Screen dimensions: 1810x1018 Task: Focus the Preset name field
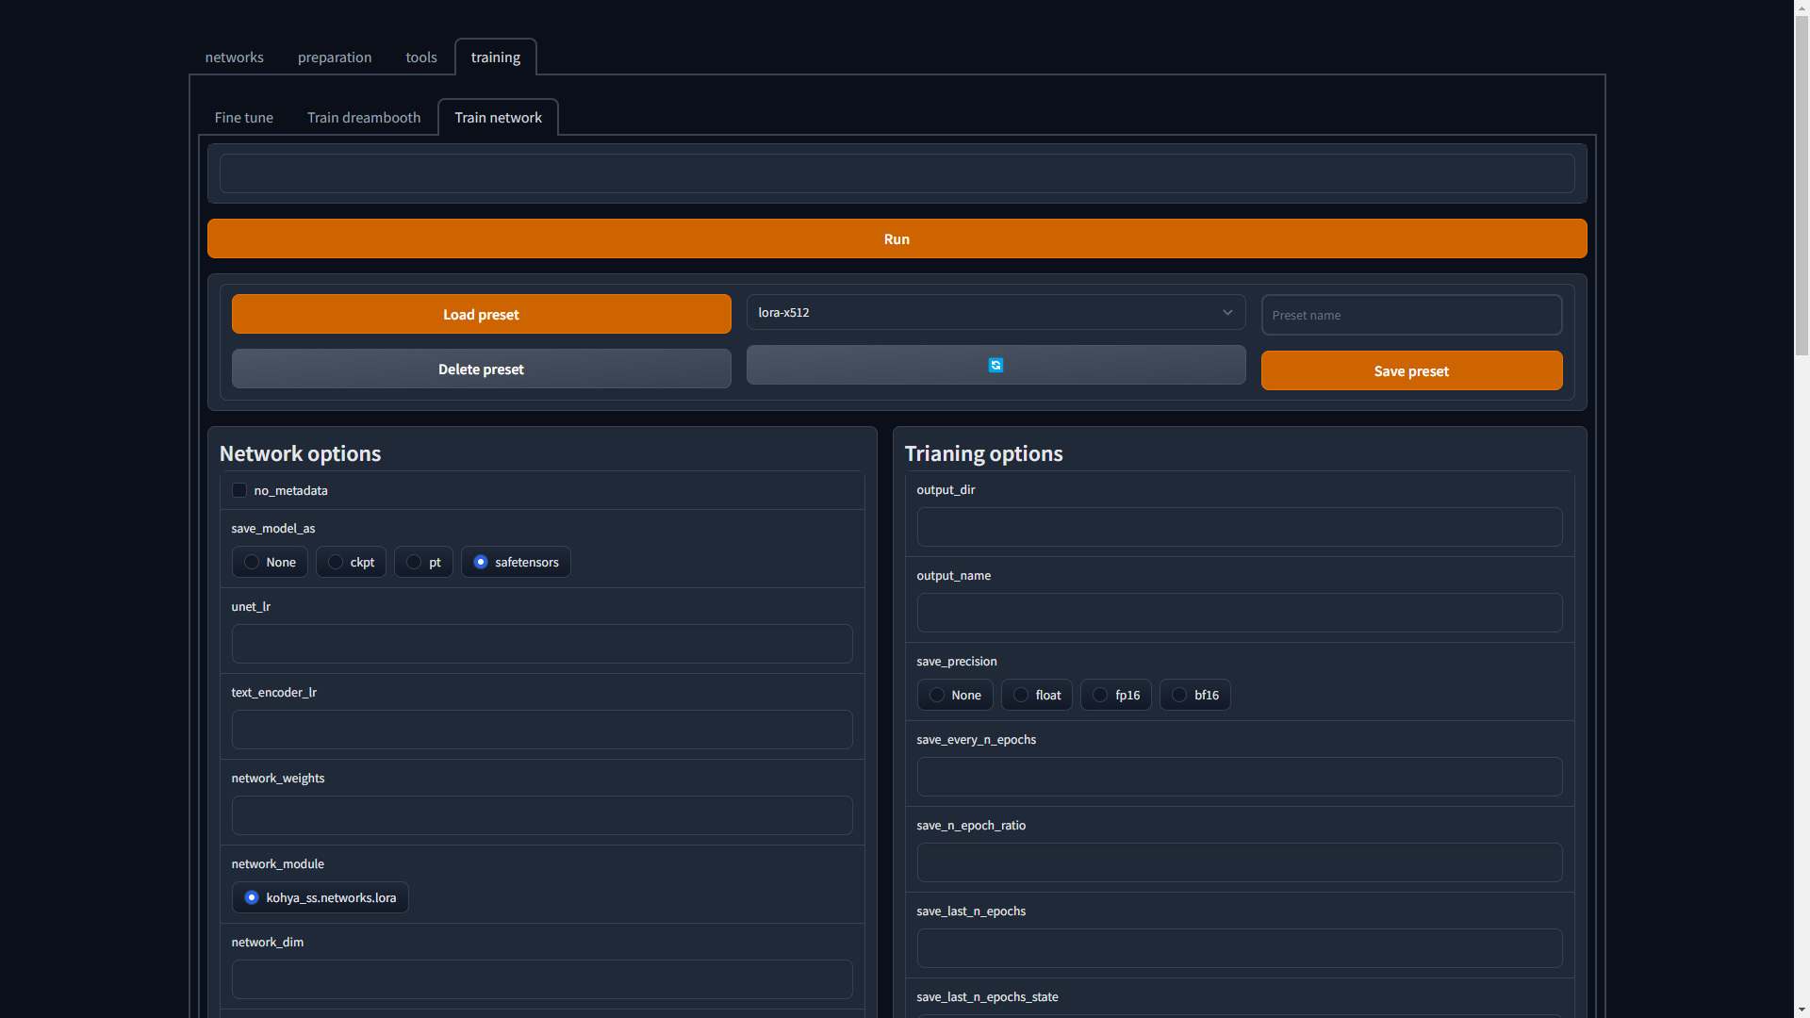[1411, 316]
